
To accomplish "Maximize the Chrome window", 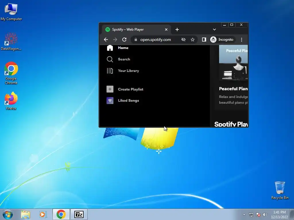I will pos(232,25).
